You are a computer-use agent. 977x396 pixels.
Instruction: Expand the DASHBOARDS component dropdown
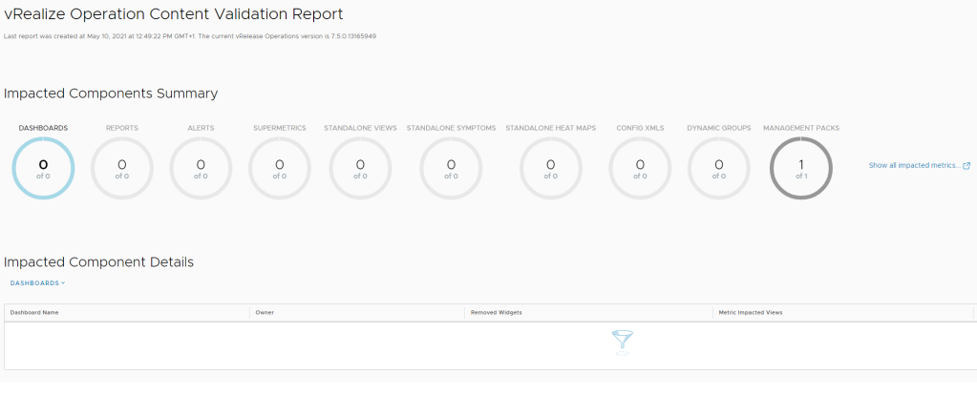pos(37,282)
